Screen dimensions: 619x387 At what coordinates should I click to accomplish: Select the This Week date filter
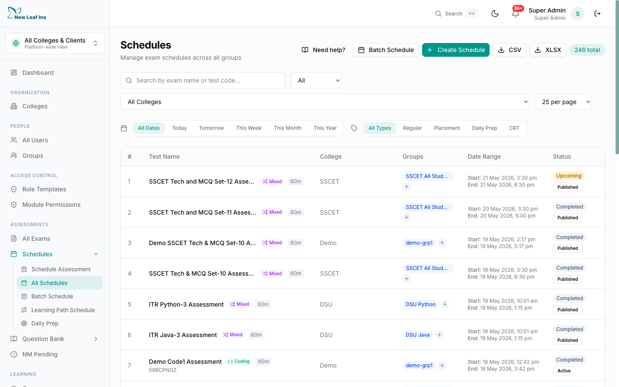[x=249, y=128]
